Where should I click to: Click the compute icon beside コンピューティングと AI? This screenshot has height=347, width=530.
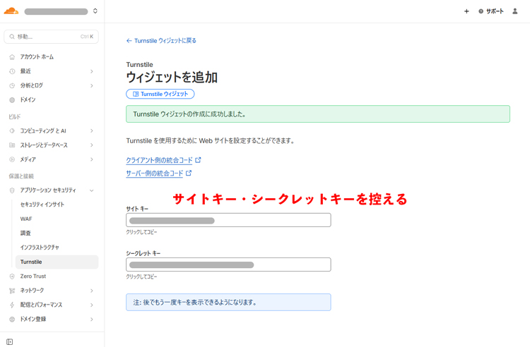tap(12, 131)
